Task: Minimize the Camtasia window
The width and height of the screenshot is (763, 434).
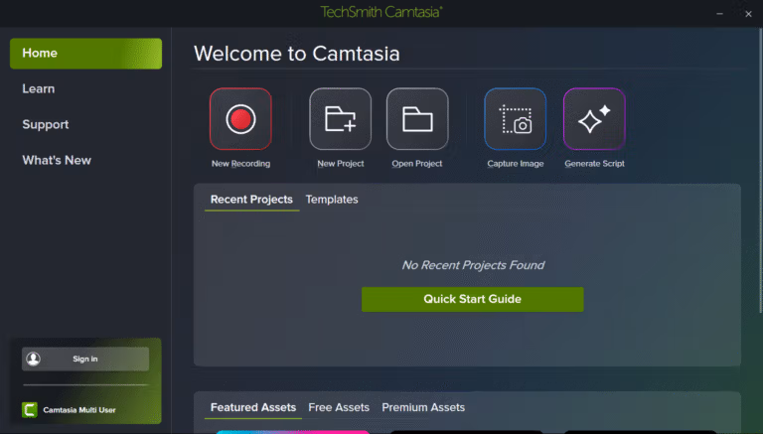Action: click(719, 14)
